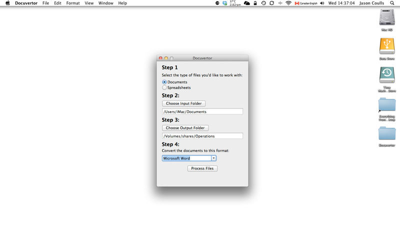Select the folder alias with shortcut arrow
This screenshot has height=250, width=400.
(x=387, y=104)
